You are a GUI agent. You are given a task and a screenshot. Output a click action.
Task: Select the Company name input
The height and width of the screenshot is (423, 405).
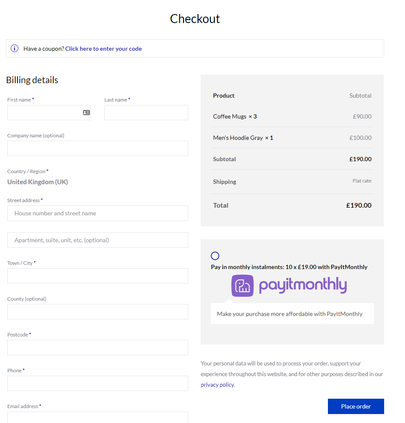98,148
